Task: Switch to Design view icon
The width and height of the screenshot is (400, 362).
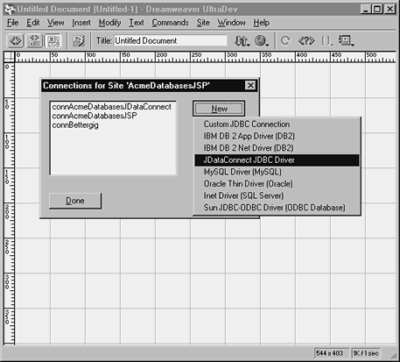Action: click(53, 40)
